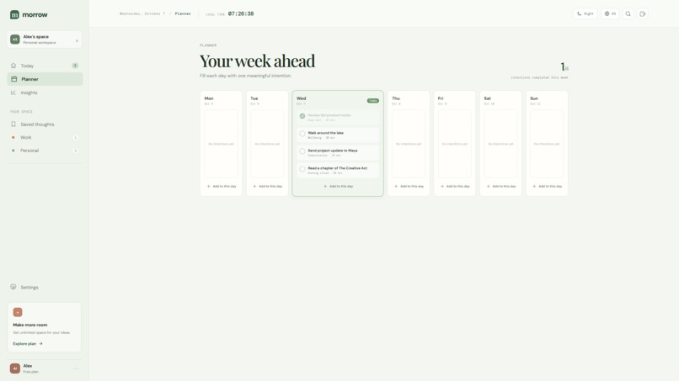The width and height of the screenshot is (679, 381).
Task: Click the Mon day header
Action: click(x=209, y=100)
